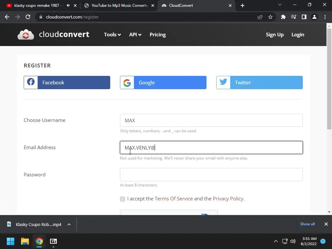Screen dimensions: 332x249
Task: Close the YouTube to Mp3 tab
Action: pyautogui.click(x=153, y=6)
